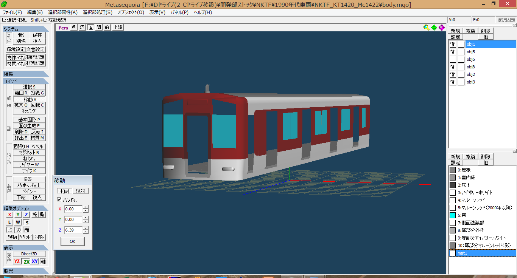Toggle 軸 axis display button
517x278 pixels.
coord(43,261)
